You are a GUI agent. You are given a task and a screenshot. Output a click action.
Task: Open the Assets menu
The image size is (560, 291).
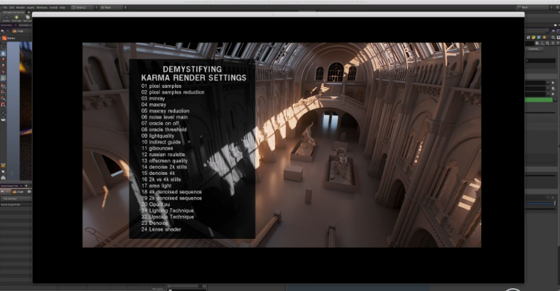click(x=31, y=7)
